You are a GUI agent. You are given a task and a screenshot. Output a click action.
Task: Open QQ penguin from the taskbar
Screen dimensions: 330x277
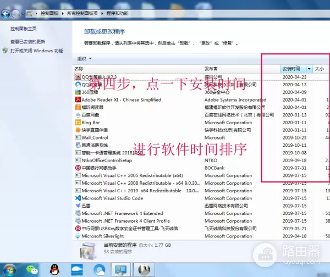(54, 270)
